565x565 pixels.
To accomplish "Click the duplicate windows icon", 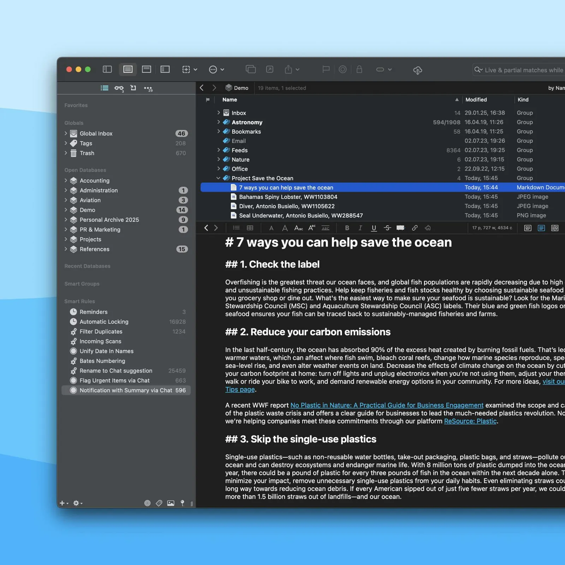I will click(x=251, y=70).
